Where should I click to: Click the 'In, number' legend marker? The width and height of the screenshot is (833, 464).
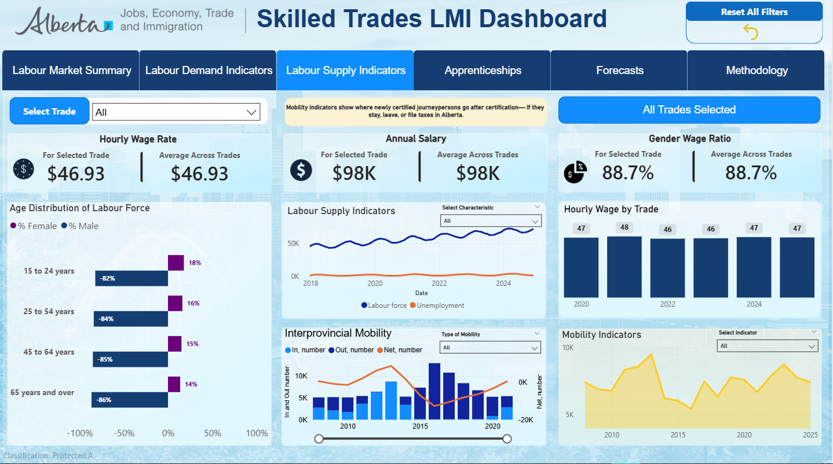288,350
